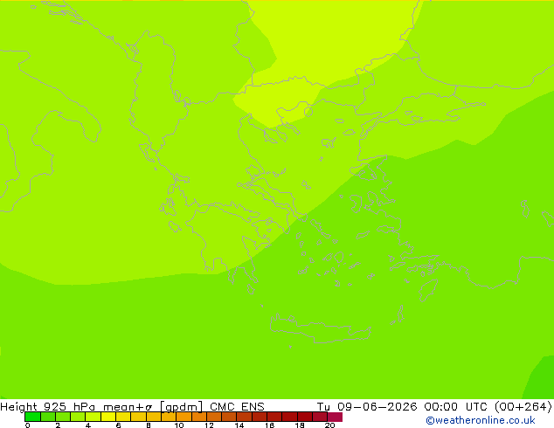Click the island of Crete on the map
The height and width of the screenshot is (428, 554).
pyautogui.click(x=320, y=330)
